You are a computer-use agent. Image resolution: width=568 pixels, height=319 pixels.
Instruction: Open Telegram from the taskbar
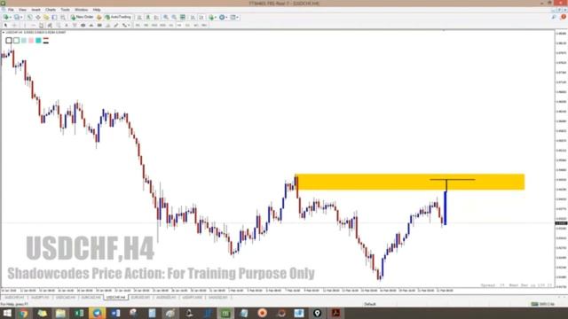pyautogui.click(x=97, y=313)
